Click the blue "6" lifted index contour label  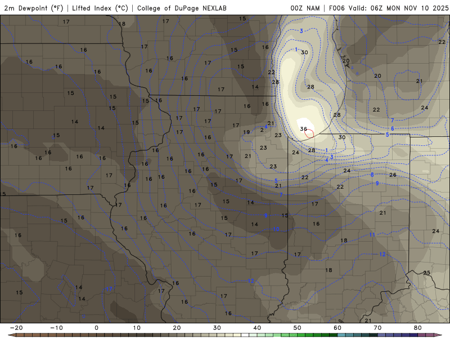point(392,128)
